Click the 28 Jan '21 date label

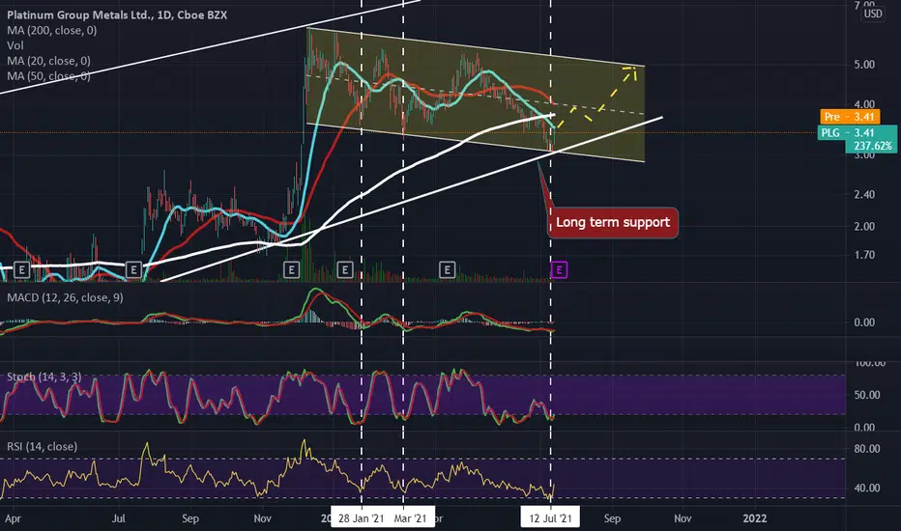point(361,518)
